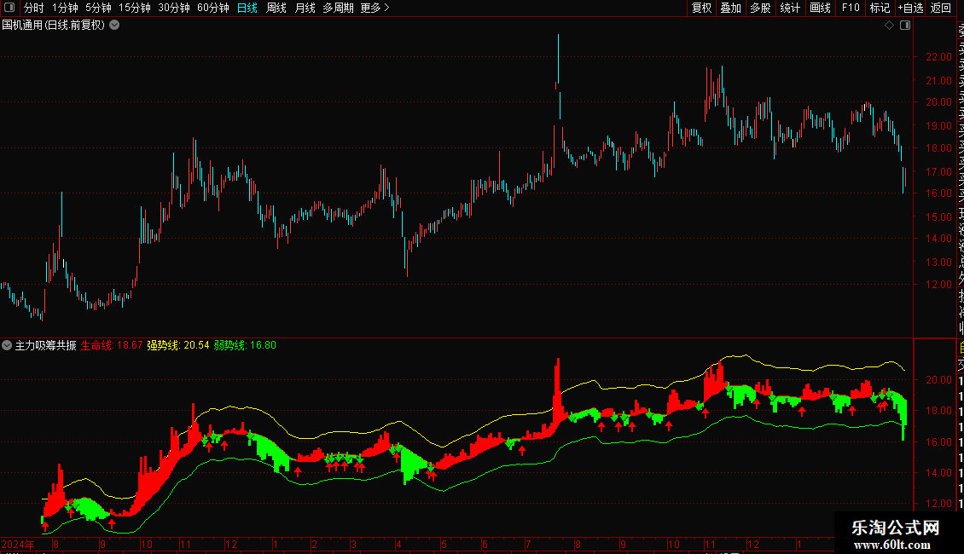This screenshot has height=554, width=964.
Task: Click 多股 multi-stock button
Action: (x=760, y=8)
